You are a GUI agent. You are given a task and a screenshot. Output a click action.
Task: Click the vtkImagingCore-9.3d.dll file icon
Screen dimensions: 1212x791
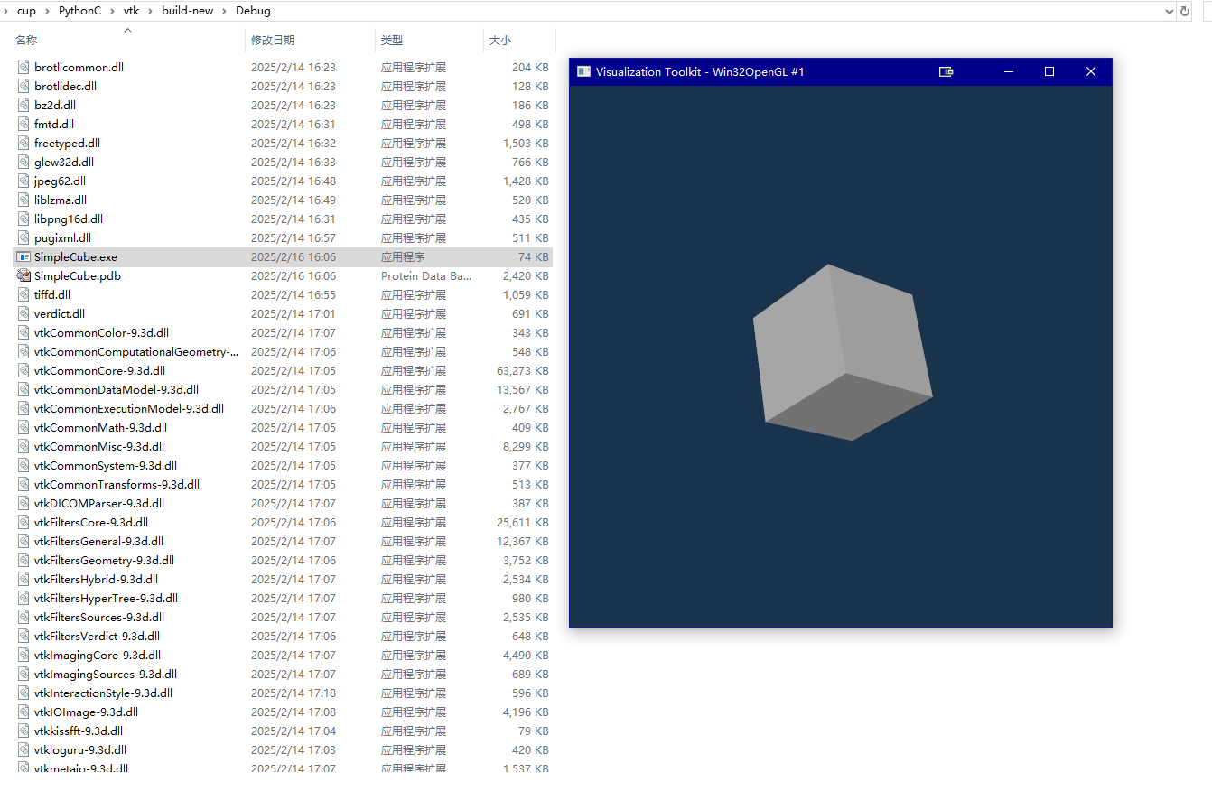23,655
